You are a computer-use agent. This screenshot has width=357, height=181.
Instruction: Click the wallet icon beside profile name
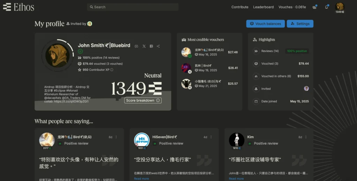(151, 46)
